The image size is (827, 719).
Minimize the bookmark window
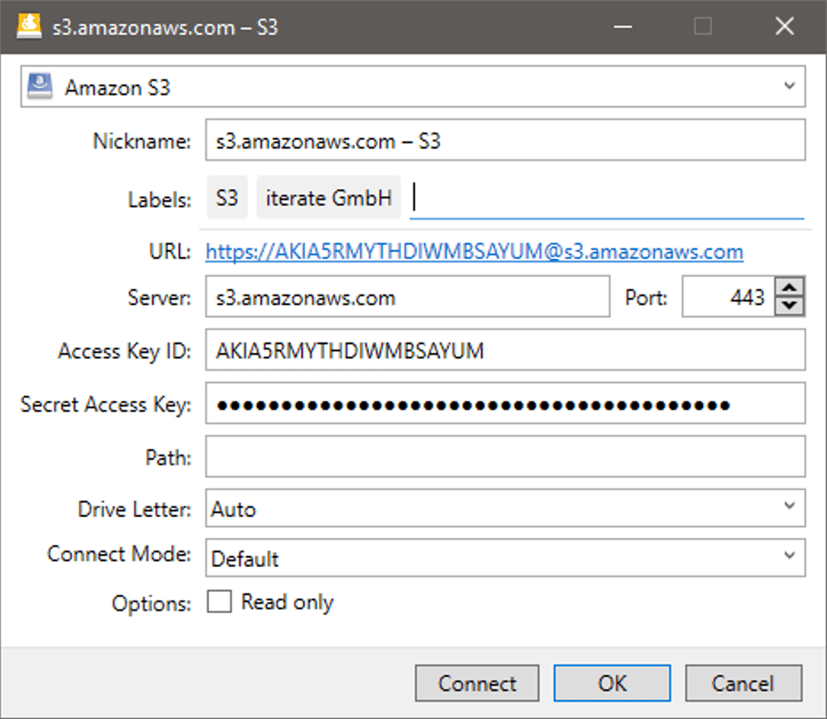pos(622,27)
